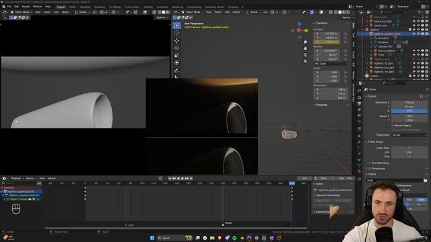Viewport: 431px width, 242px height.
Task: Open the Window menu
Action: 38,7
